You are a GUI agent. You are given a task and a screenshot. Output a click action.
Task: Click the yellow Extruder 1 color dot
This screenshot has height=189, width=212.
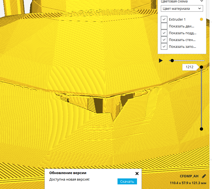point(201,20)
